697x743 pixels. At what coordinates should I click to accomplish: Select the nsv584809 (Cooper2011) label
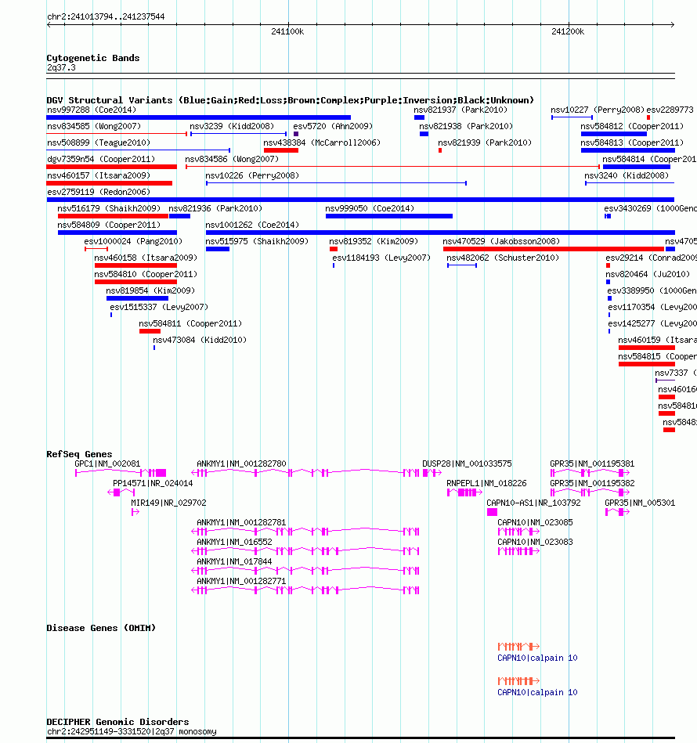(x=109, y=225)
